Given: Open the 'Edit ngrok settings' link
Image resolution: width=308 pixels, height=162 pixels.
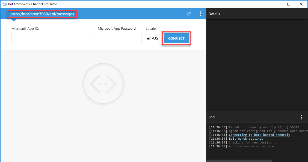Looking at the screenshot, I should 246,139.
